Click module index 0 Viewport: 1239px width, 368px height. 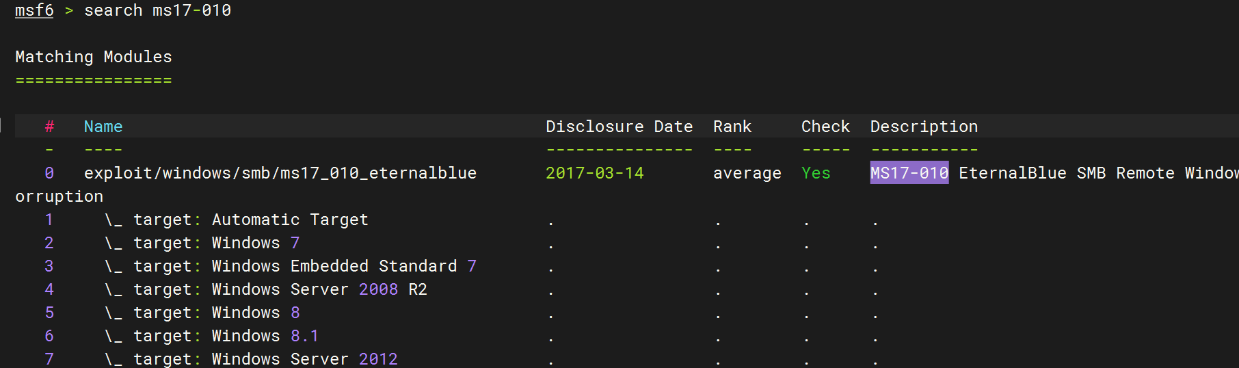pyautogui.click(x=49, y=173)
